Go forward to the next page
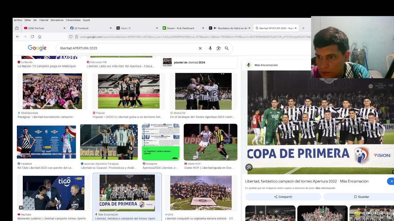The width and height of the screenshot is (394, 221). [x=25, y=37]
